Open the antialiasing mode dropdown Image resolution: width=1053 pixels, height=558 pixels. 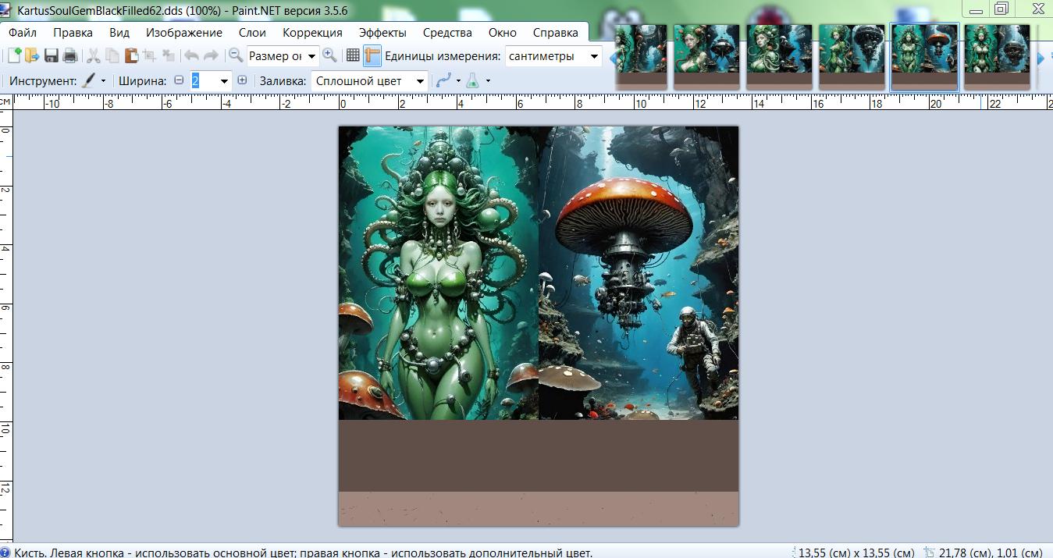pyautogui.click(x=447, y=80)
